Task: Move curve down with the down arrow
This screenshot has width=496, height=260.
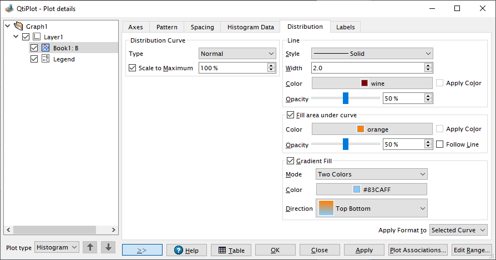Action: click(108, 247)
